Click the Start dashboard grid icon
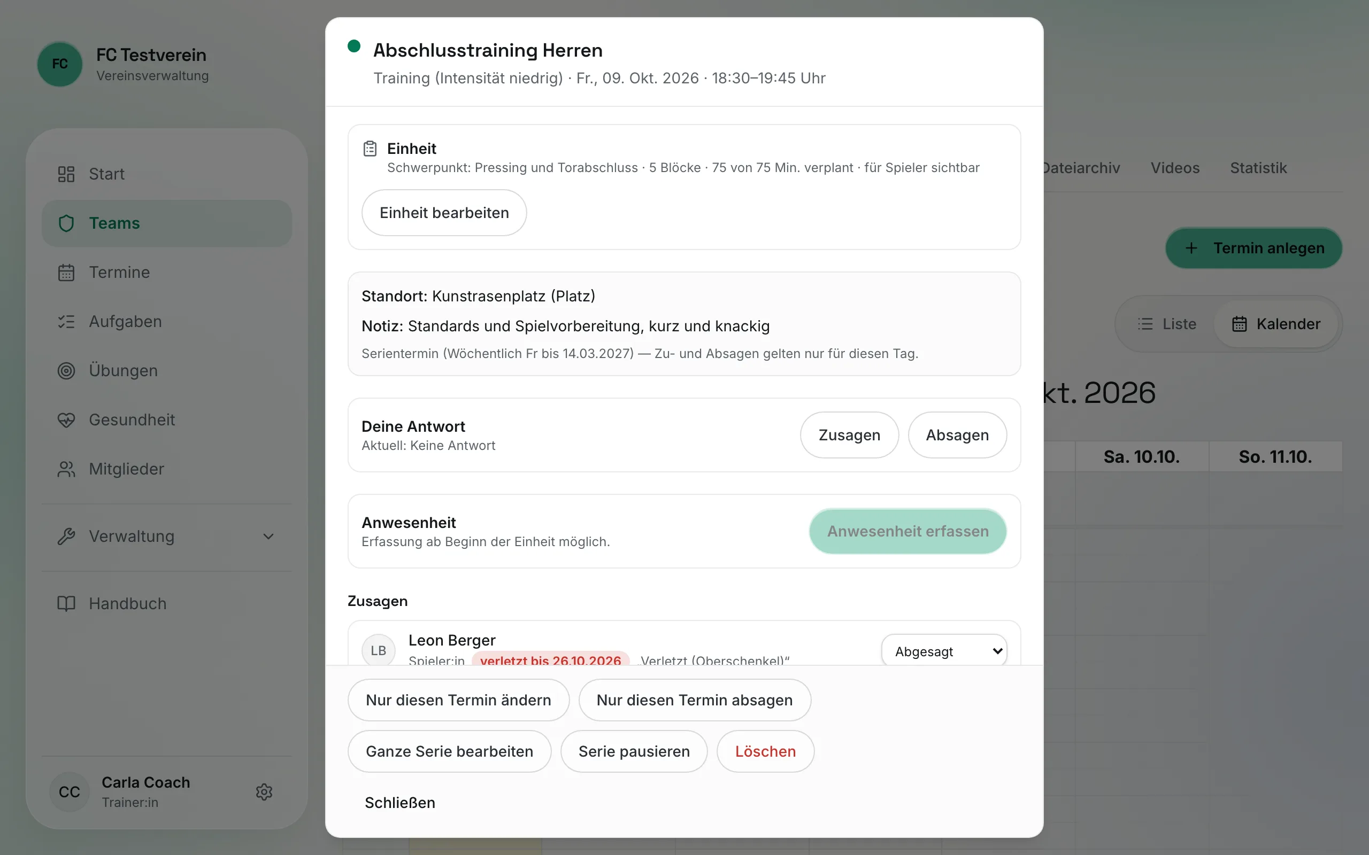 tap(66, 174)
